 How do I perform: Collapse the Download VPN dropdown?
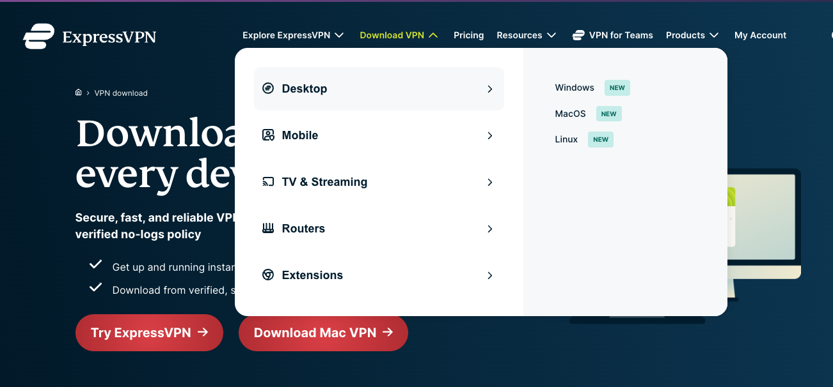399,35
